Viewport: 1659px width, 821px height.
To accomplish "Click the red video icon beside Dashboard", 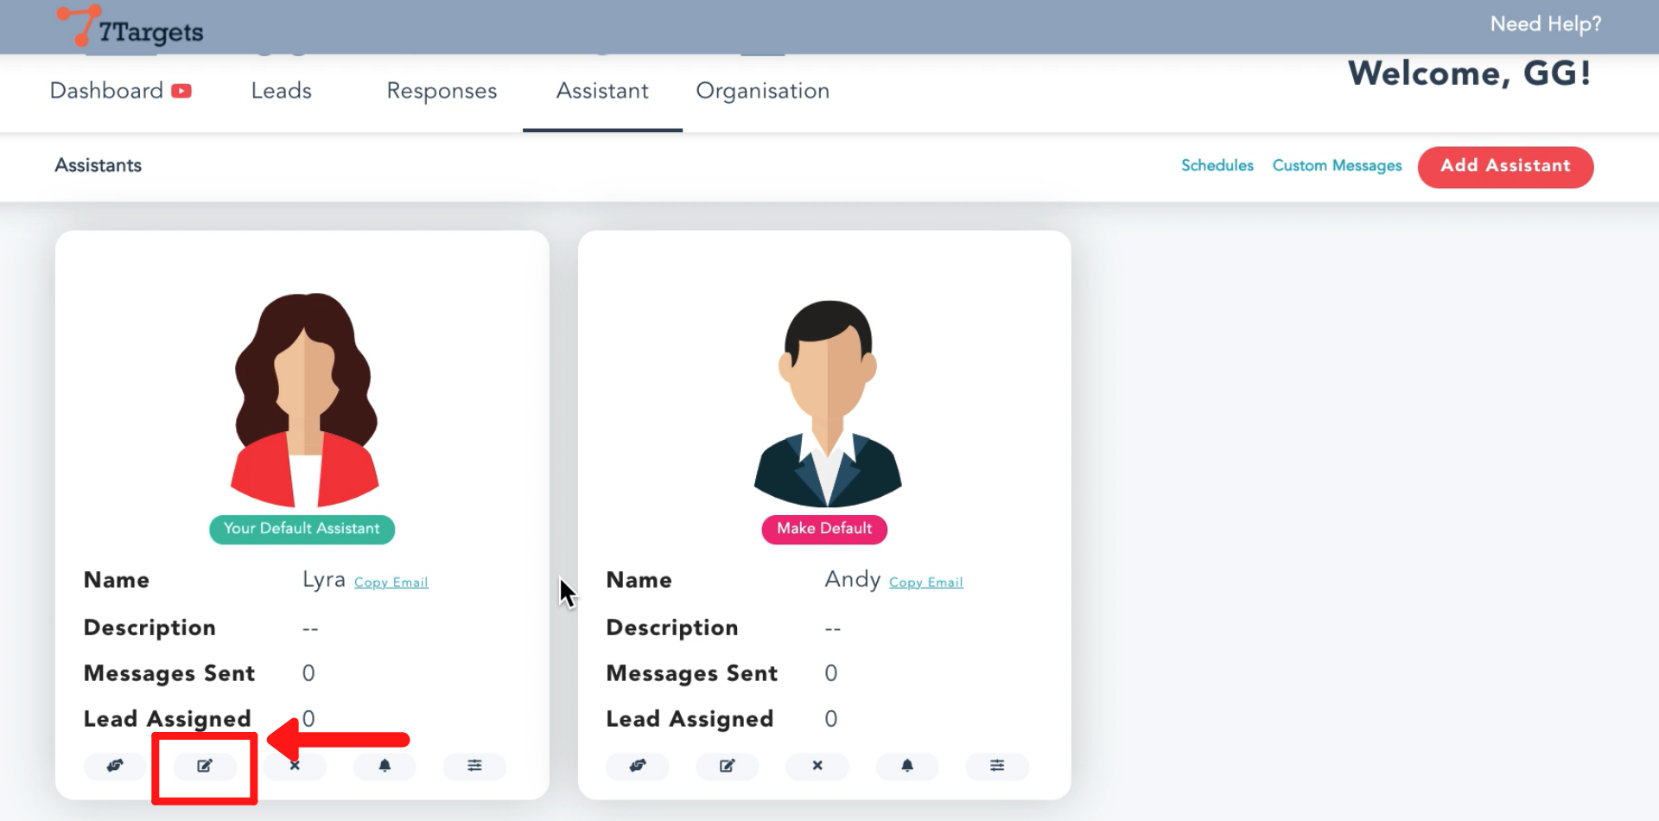I will coord(181,91).
